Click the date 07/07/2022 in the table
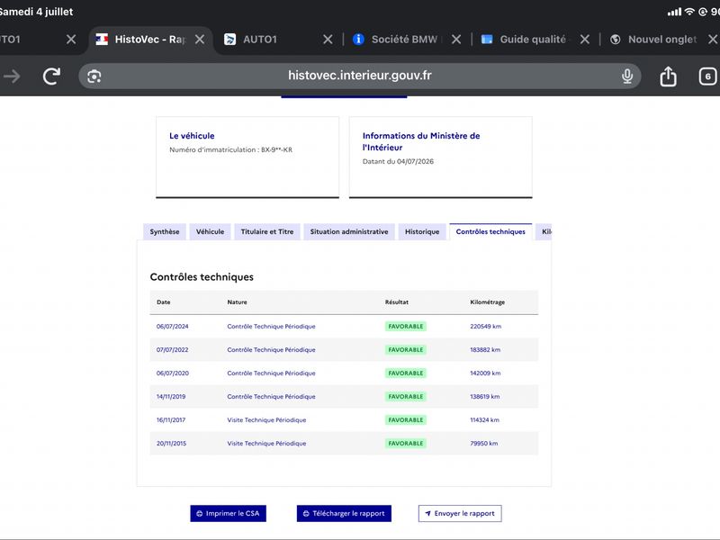 pos(172,350)
